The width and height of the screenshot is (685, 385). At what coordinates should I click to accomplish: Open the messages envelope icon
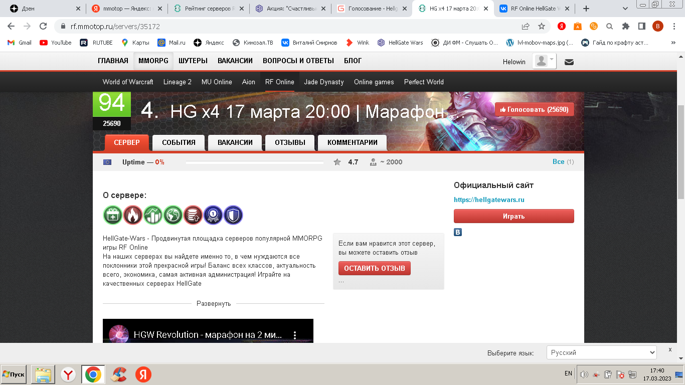tap(569, 62)
